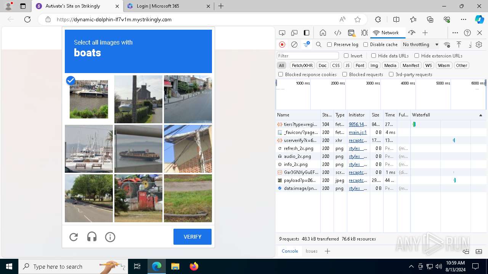Screen dimensions: 488x274
Task: Filter requests by Fetch/XHR
Action: click(x=302, y=65)
